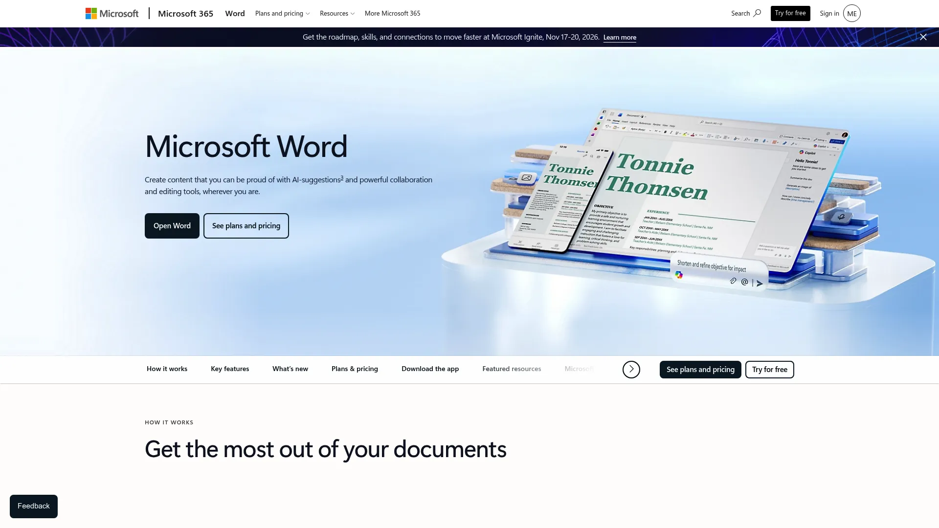Go to the Word product link
The width and height of the screenshot is (939, 528).
click(x=235, y=13)
